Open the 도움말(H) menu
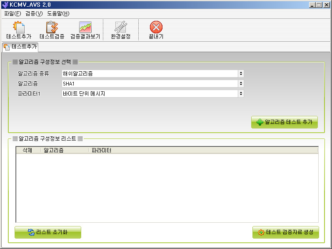 (58, 14)
